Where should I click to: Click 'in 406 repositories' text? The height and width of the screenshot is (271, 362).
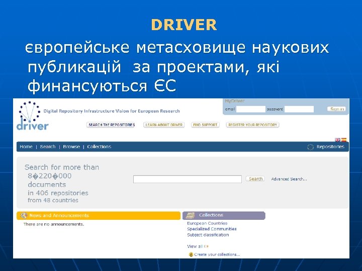(58, 193)
